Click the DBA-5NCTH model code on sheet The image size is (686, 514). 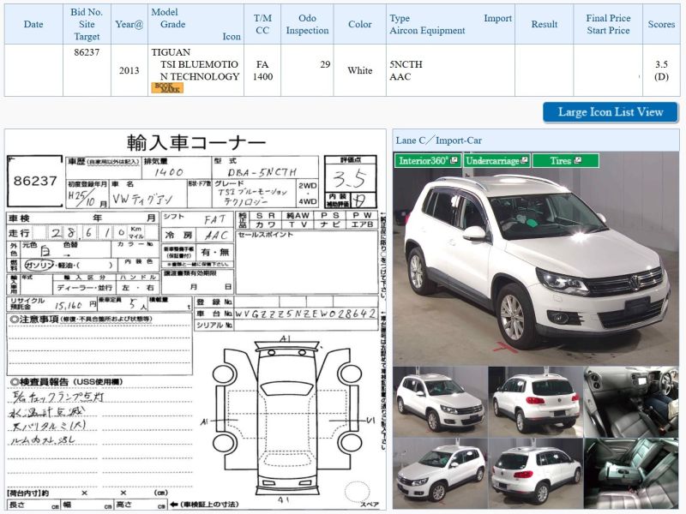click(x=262, y=172)
